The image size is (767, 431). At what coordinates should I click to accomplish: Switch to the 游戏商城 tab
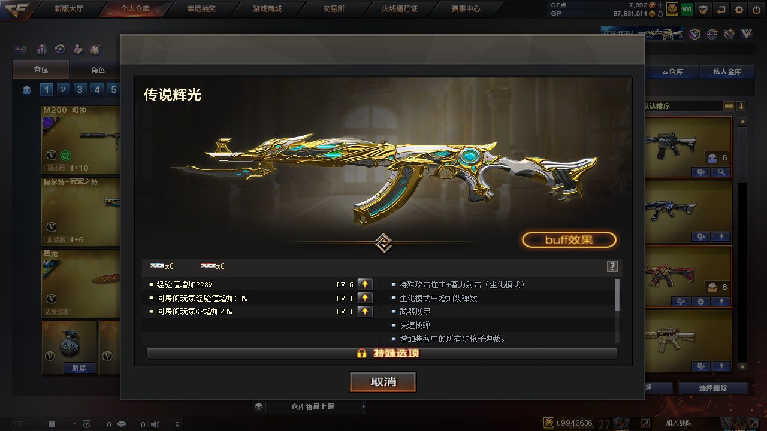click(267, 9)
